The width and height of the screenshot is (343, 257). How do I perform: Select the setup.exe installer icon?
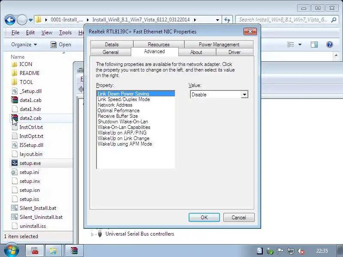15,163
